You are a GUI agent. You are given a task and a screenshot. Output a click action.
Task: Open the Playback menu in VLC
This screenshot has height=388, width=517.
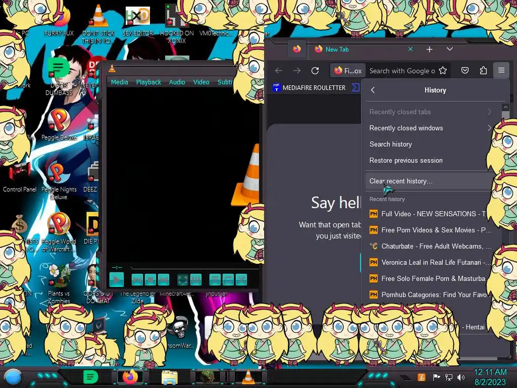148,82
